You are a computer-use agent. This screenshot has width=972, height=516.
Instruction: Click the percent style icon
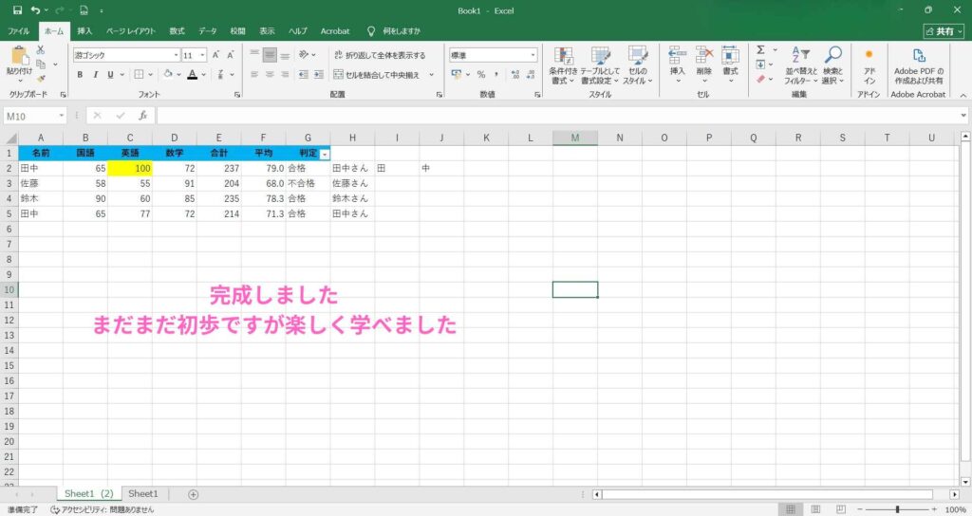pyautogui.click(x=480, y=74)
